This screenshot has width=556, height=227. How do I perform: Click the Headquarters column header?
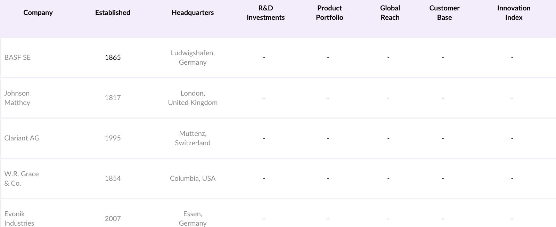coord(193,13)
